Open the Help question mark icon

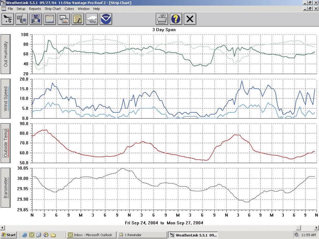(176, 19)
